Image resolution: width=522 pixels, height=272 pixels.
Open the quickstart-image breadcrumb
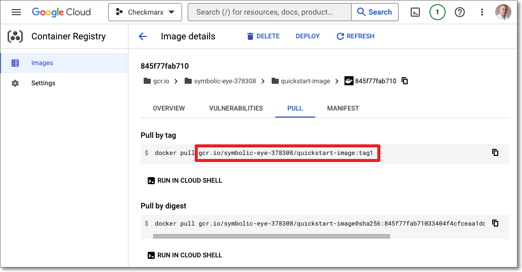click(x=301, y=81)
